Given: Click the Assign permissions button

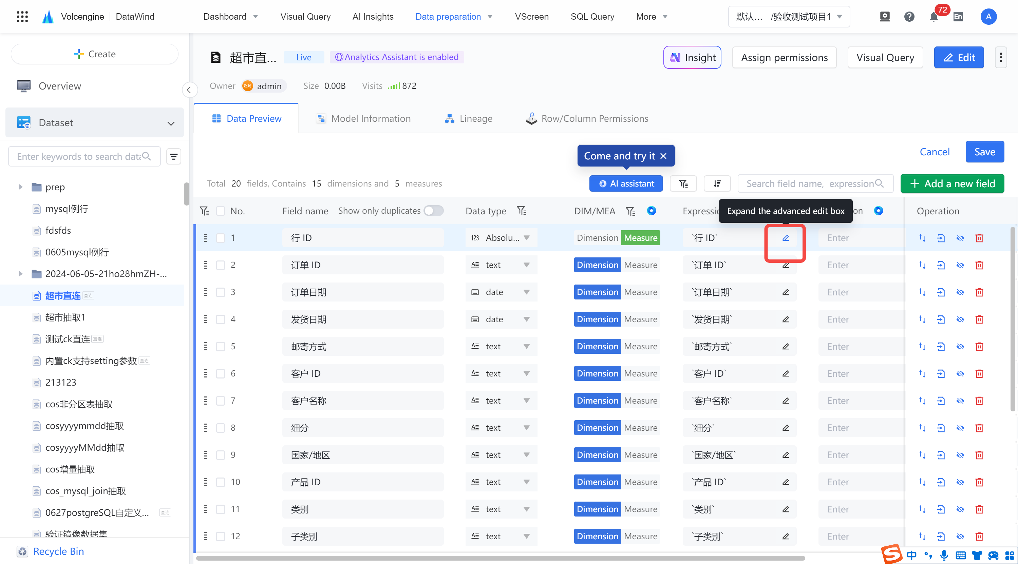Looking at the screenshot, I should [784, 58].
